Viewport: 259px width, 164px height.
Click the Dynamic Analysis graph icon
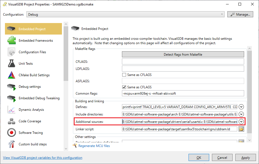pyautogui.click(x=11, y=109)
